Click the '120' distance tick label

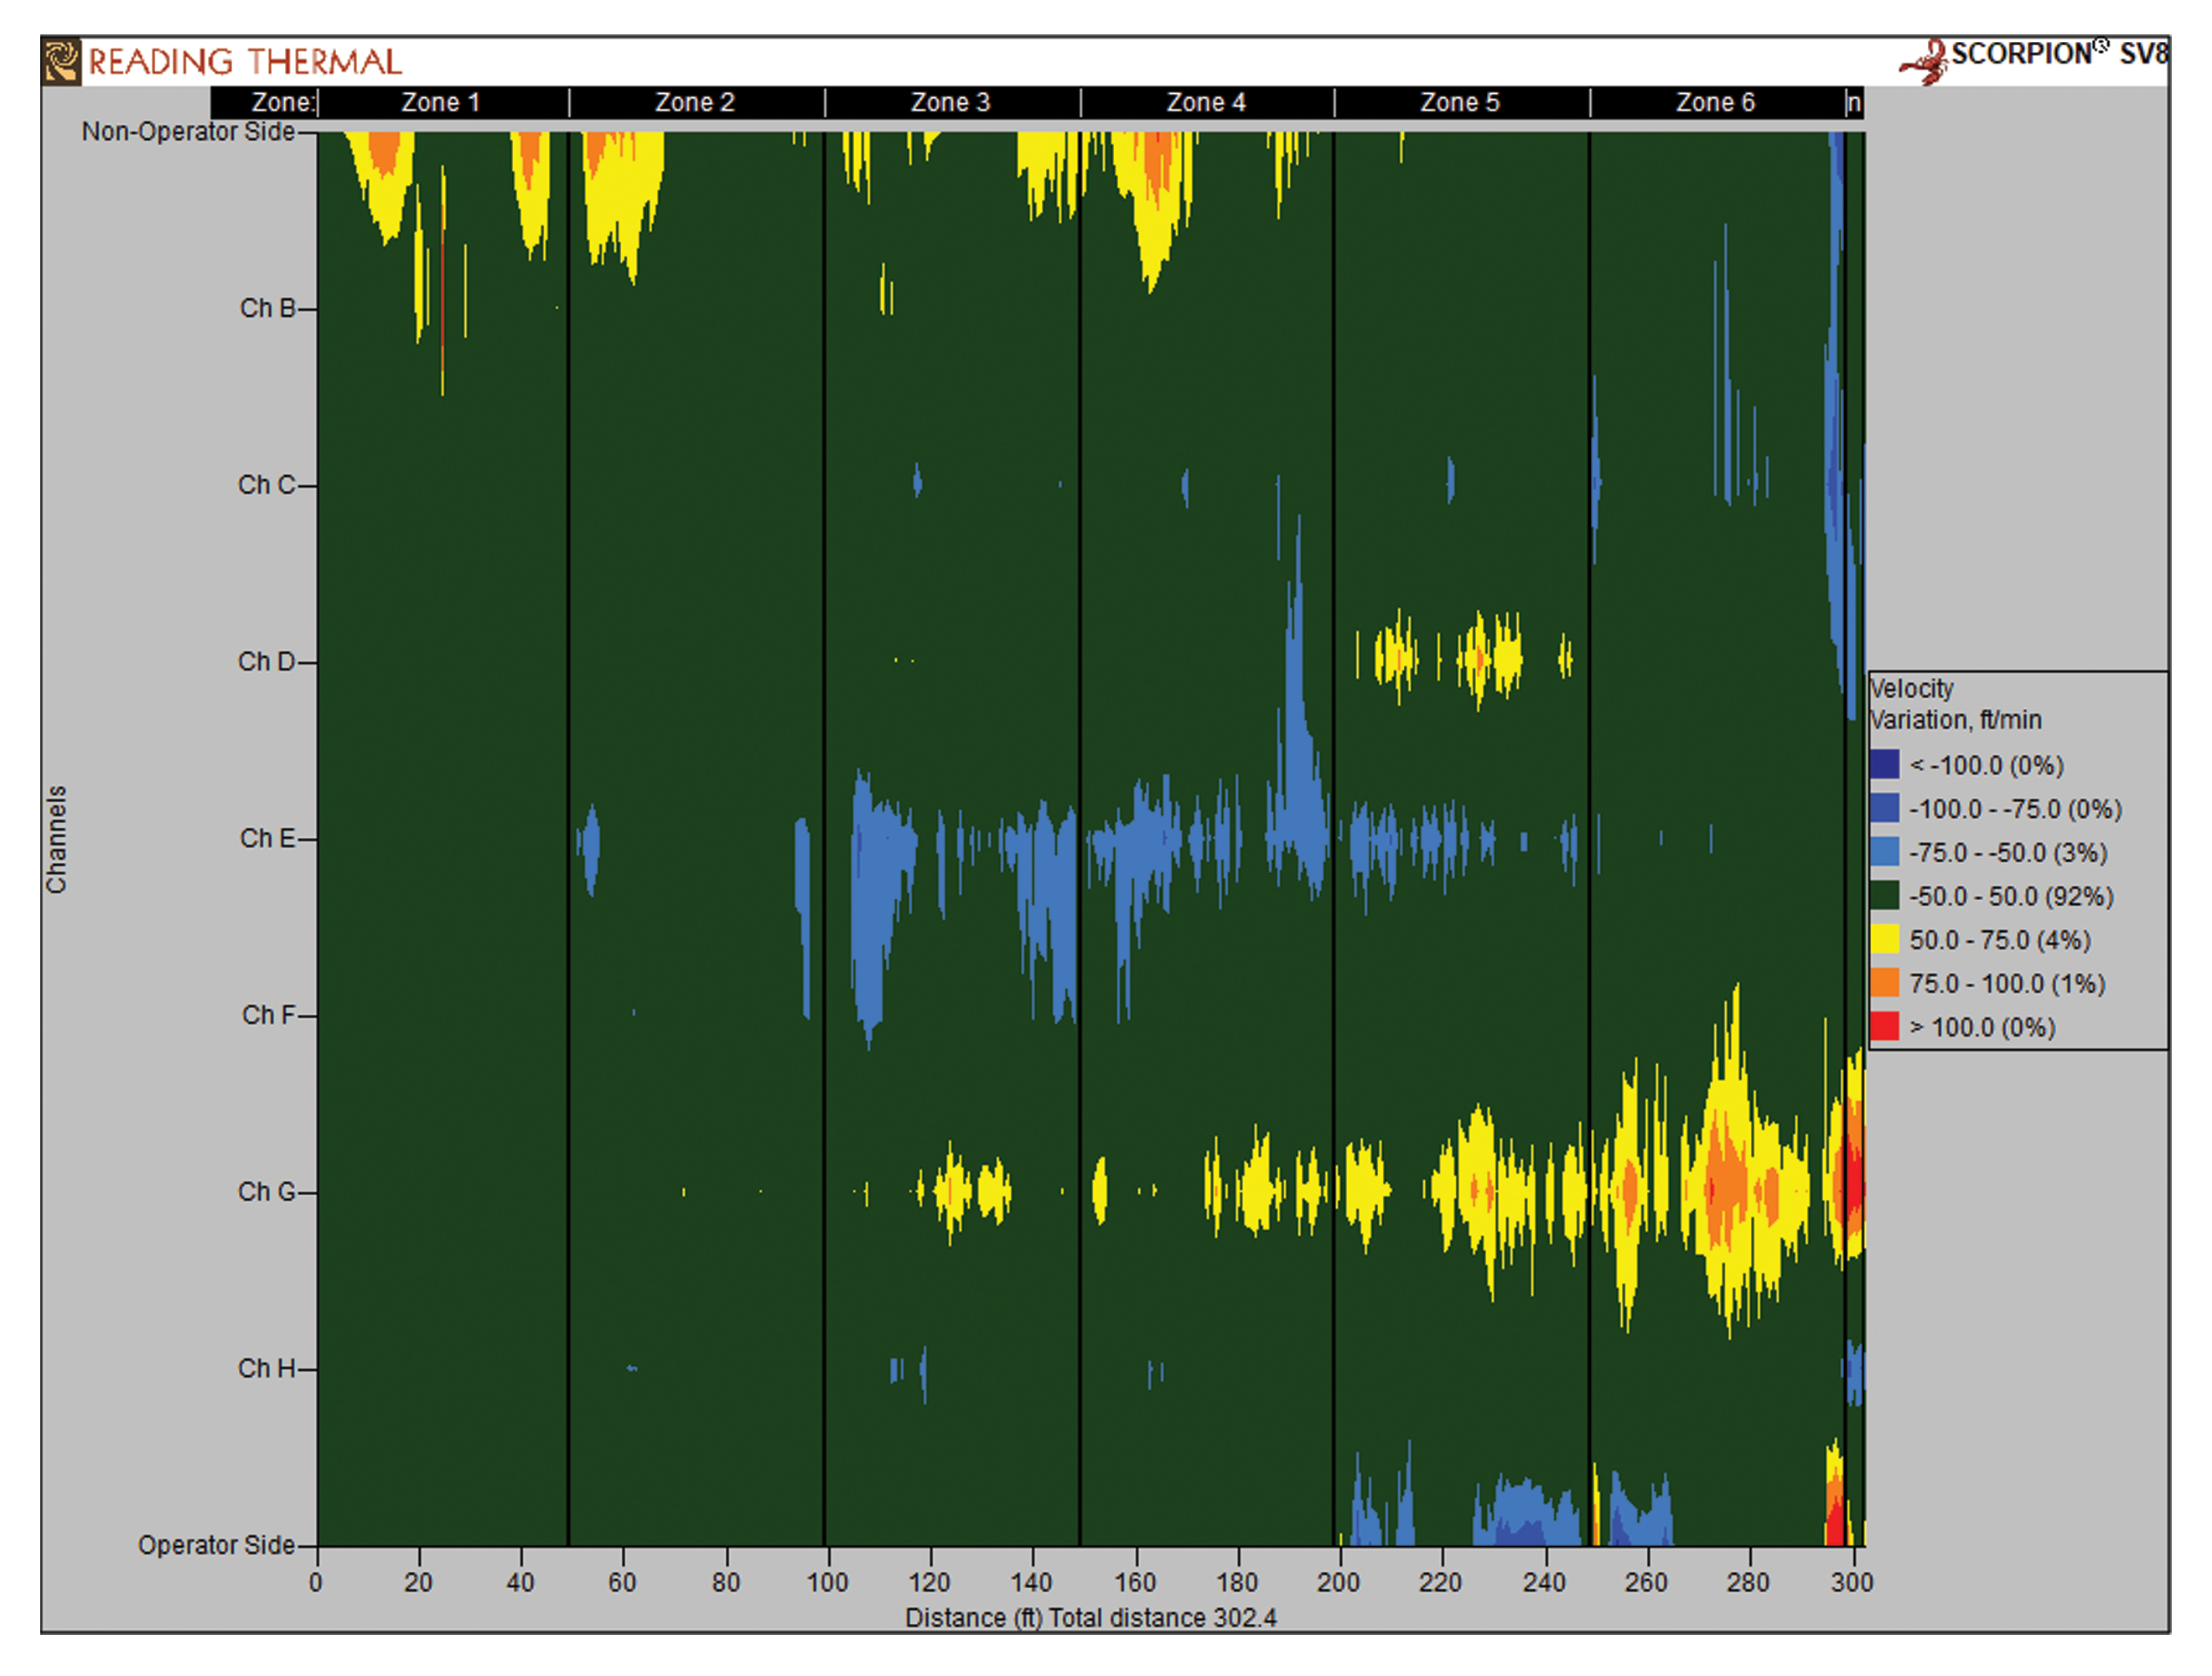[x=930, y=1583]
